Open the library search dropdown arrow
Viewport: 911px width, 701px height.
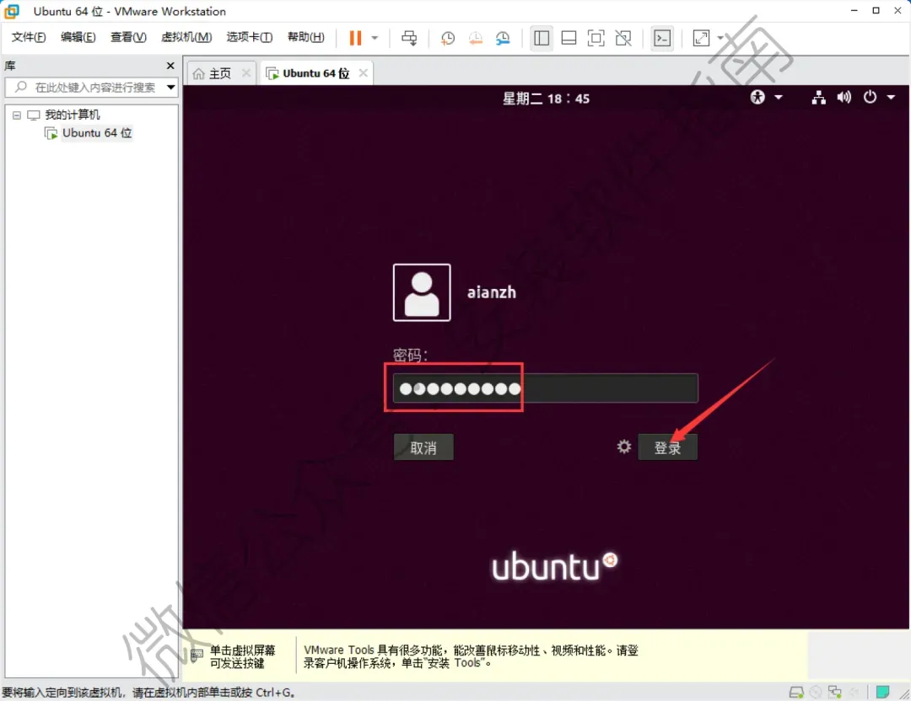tap(170, 88)
